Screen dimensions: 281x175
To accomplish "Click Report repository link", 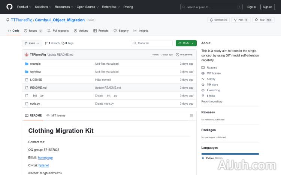I will point(212,101).
